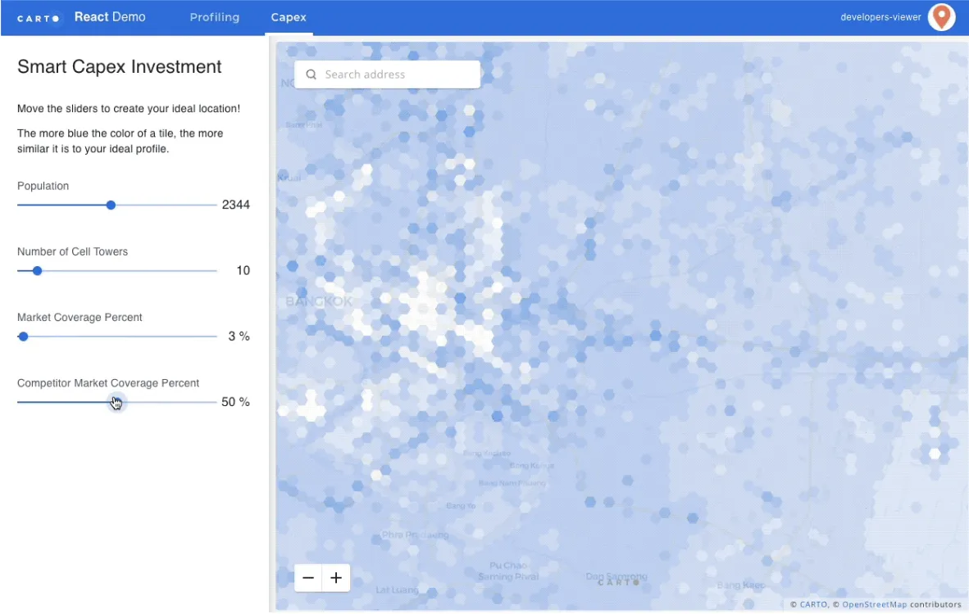Click the Competitor Market Coverage slider handle
The height and width of the screenshot is (614, 969).
(117, 402)
